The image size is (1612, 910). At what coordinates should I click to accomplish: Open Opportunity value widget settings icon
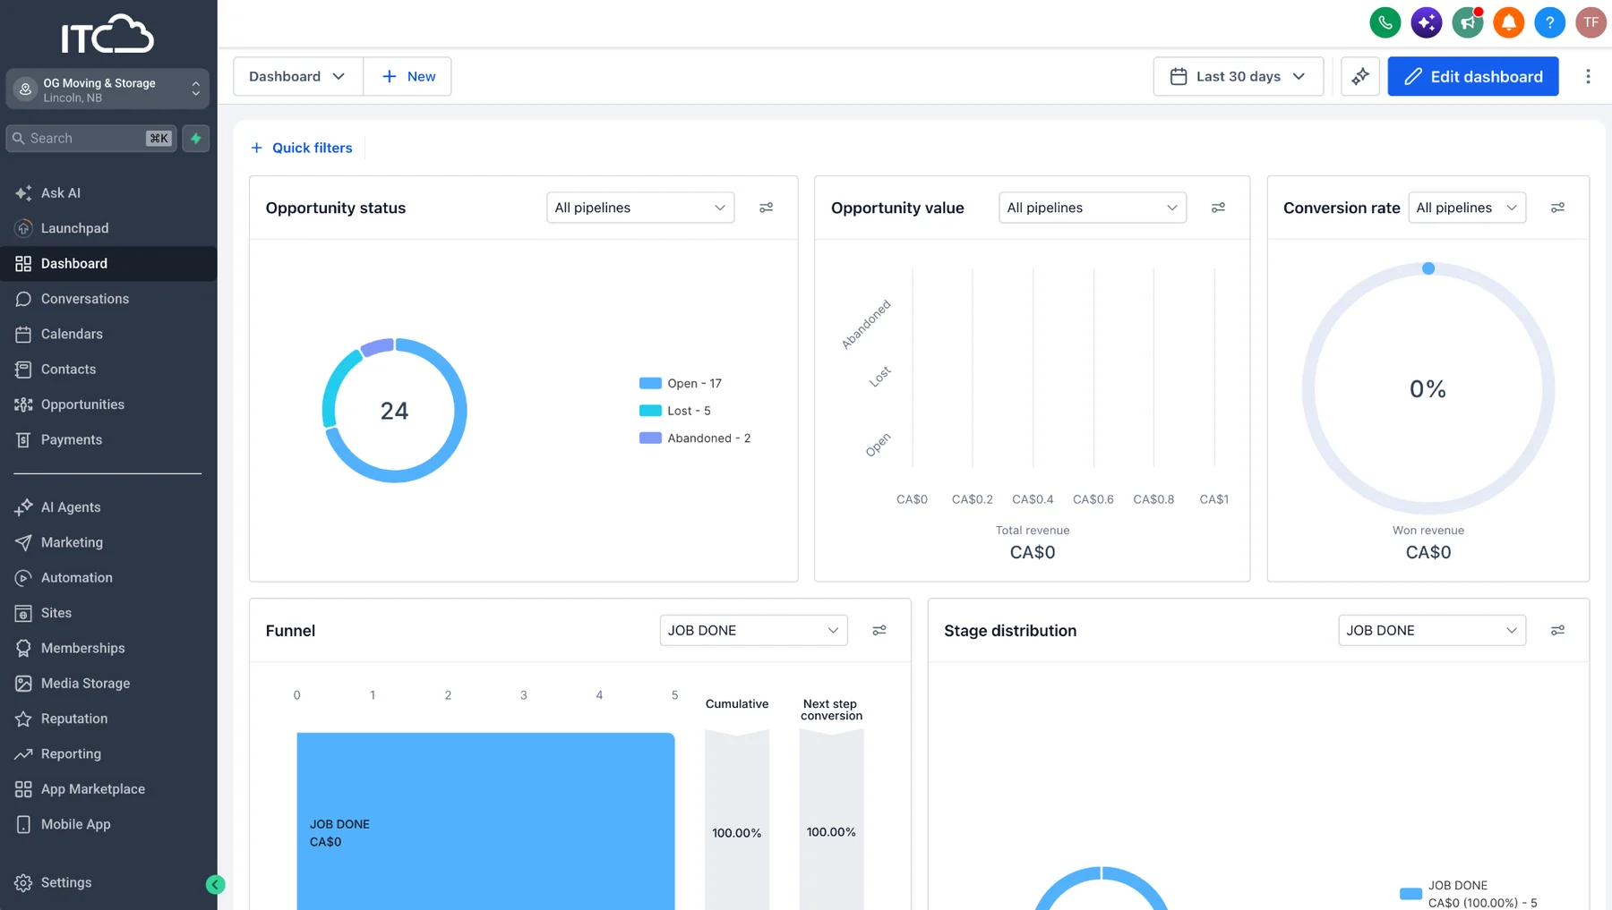point(1218,208)
